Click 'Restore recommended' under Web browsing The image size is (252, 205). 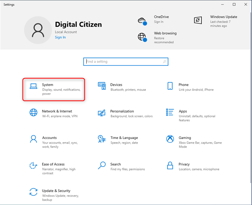pos(164,40)
